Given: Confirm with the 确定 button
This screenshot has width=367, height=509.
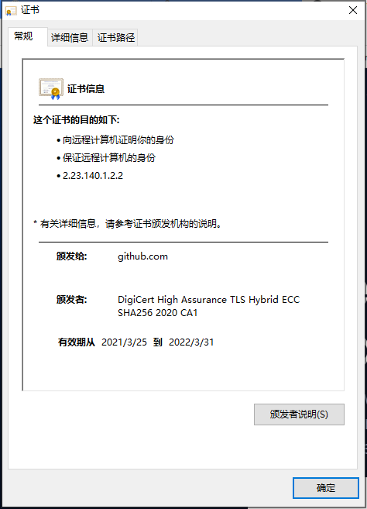Looking at the screenshot, I should pos(326,487).
